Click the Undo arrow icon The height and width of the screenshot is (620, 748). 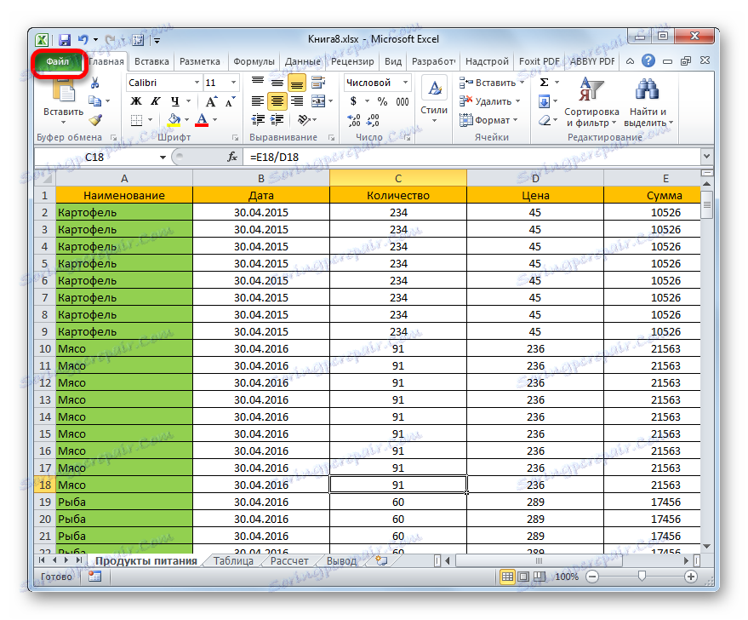point(83,40)
